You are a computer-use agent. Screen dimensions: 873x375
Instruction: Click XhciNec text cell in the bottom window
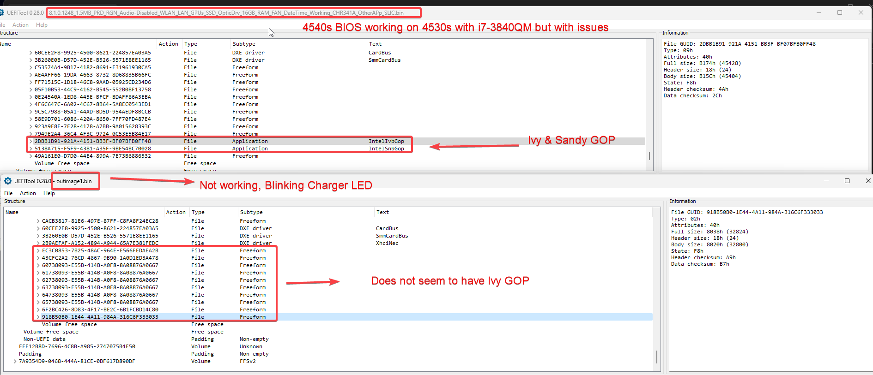point(387,243)
